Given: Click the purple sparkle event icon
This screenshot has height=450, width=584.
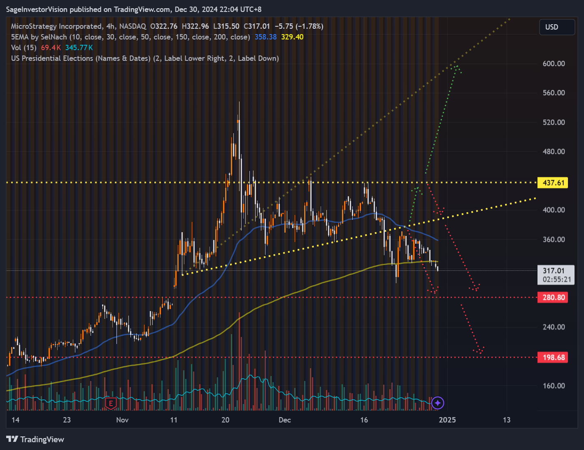Looking at the screenshot, I should (x=438, y=403).
